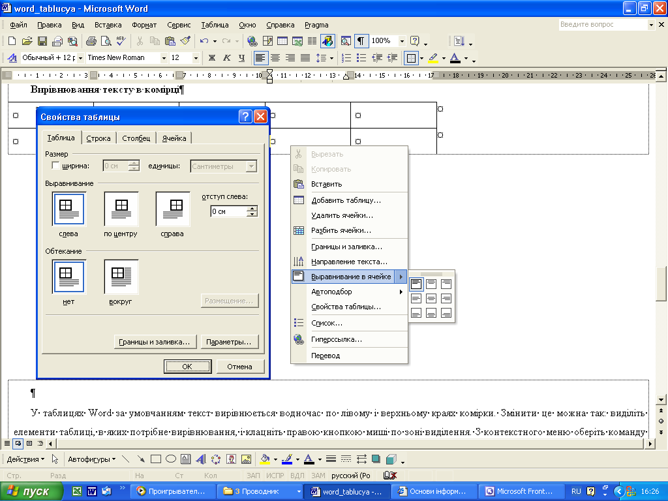The width and height of the screenshot is (668, 501).
Task: Open zoom 100% dropdown
Action: click(402, 41)
